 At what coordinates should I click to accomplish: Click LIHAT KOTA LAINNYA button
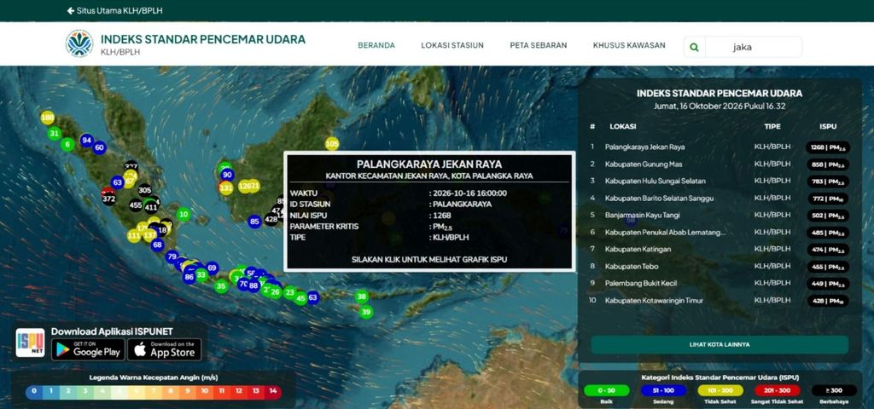point(720,344)
